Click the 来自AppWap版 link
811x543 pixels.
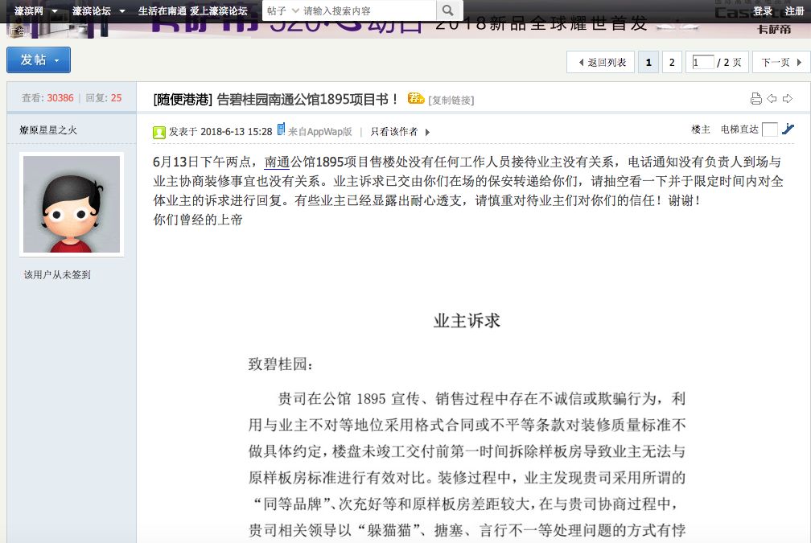319,132
